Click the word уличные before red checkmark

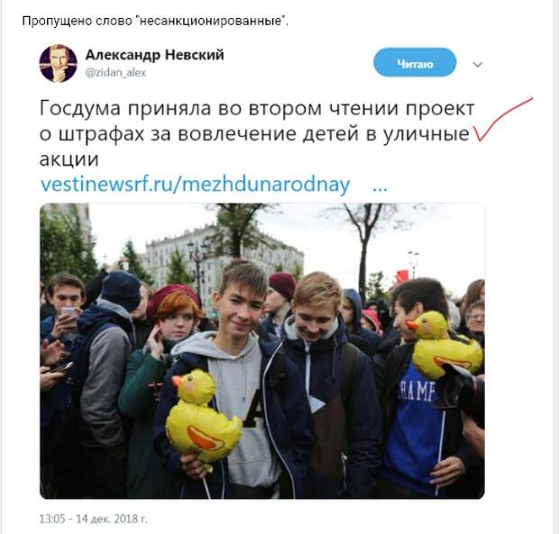426,134
